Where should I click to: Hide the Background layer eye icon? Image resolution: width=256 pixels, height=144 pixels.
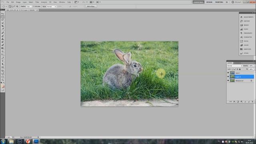tap(228, 81)
